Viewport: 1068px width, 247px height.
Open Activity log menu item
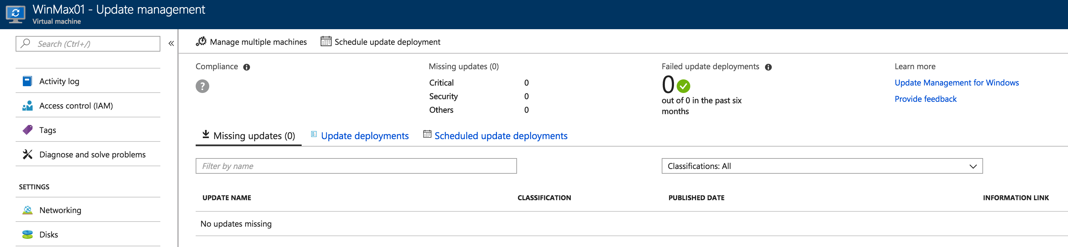pos(88,81)
